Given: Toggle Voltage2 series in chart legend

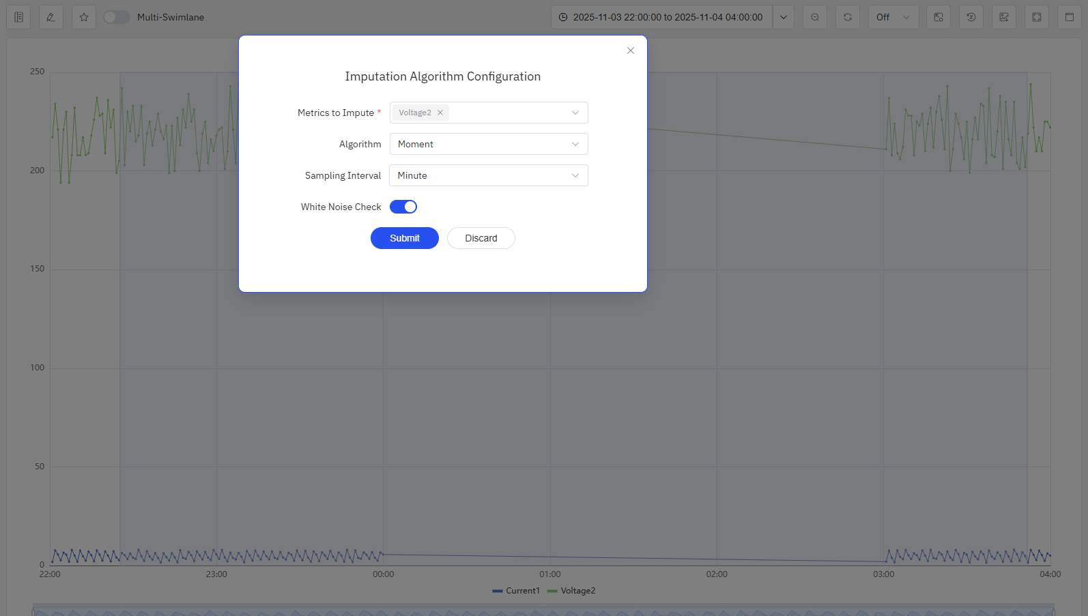Looking at the screenshot, I should (572, 591).
